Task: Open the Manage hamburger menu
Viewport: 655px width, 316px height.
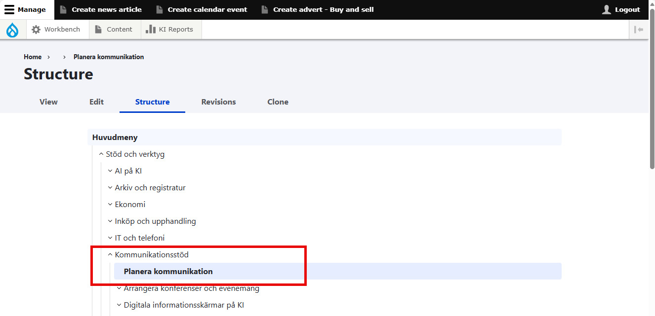Action: [10, 10]
